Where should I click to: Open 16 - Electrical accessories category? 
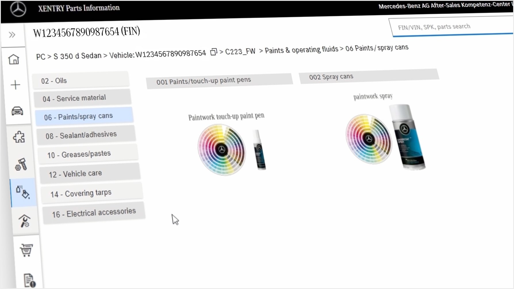[93, 213]
